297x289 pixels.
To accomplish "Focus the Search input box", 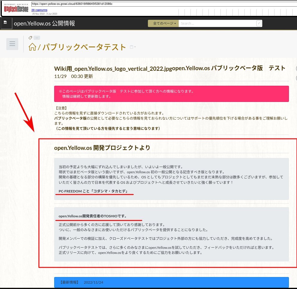I will tap(217, 23).
